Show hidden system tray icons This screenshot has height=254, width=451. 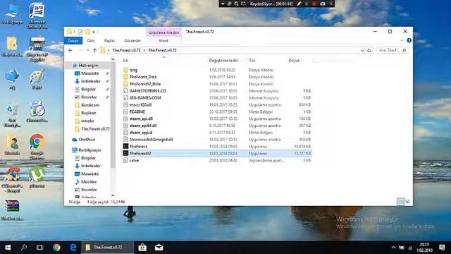(393, 248)
